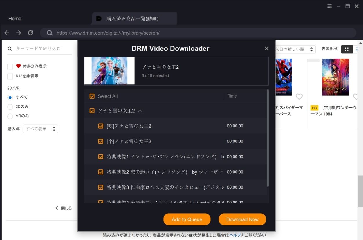Viewport: 363px width, 240px height.
Task: Uncheck [吹]アナと雪の女王2 checkbox
Action: [x=101, y=126]
